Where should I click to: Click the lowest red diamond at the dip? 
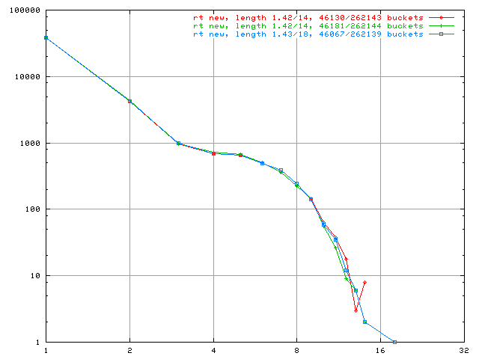tap(356, 311)
